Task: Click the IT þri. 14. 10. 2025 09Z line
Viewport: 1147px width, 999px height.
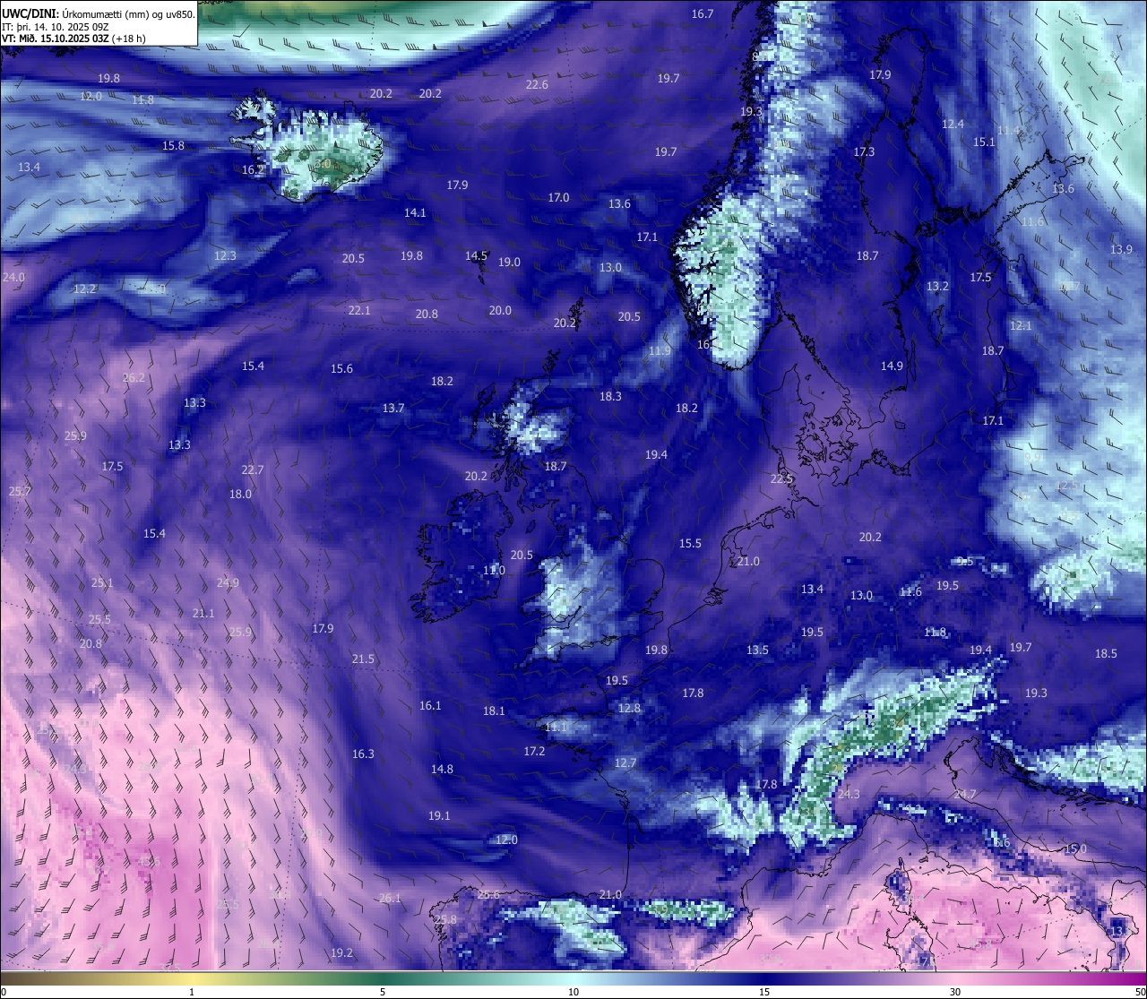Action: (x=56, y=27)
